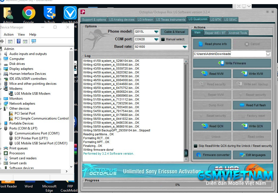Click the Log panel vertical scrollbar thumb
This screenshot has width=278, height=193.
pyautogui.click(x=186, y=153)
